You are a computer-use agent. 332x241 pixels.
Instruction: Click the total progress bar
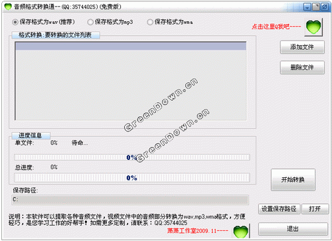(132, 178)
